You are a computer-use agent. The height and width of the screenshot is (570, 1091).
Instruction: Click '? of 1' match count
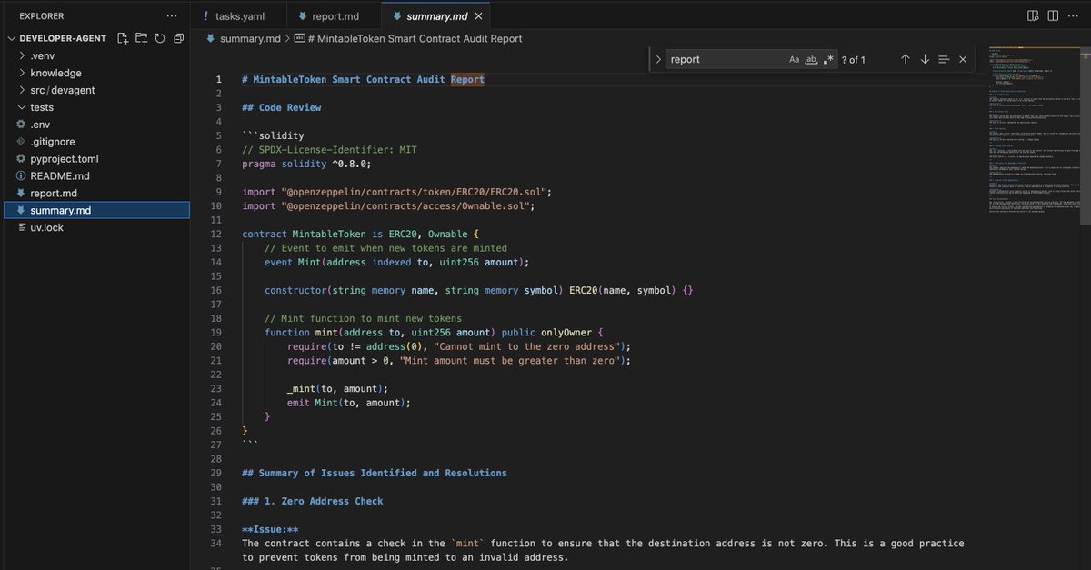tap(854, 59)
